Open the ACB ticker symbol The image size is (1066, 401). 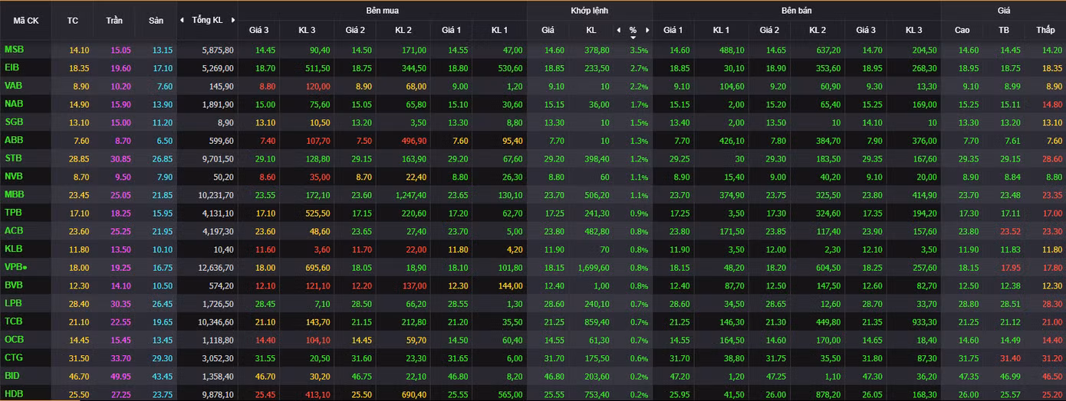click(13, 230)
